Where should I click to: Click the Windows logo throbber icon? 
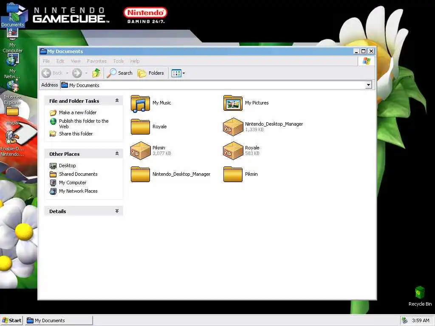click(366, 61)
